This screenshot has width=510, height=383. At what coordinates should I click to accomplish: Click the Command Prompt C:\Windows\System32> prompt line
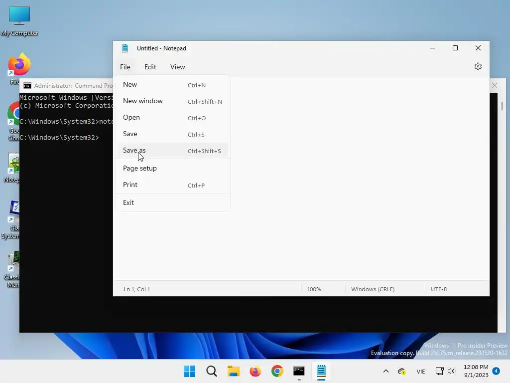pos(59,138)
